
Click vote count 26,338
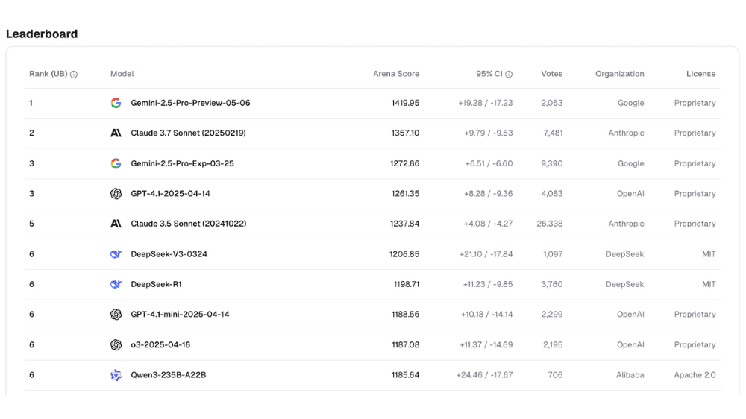click(550, 224)
